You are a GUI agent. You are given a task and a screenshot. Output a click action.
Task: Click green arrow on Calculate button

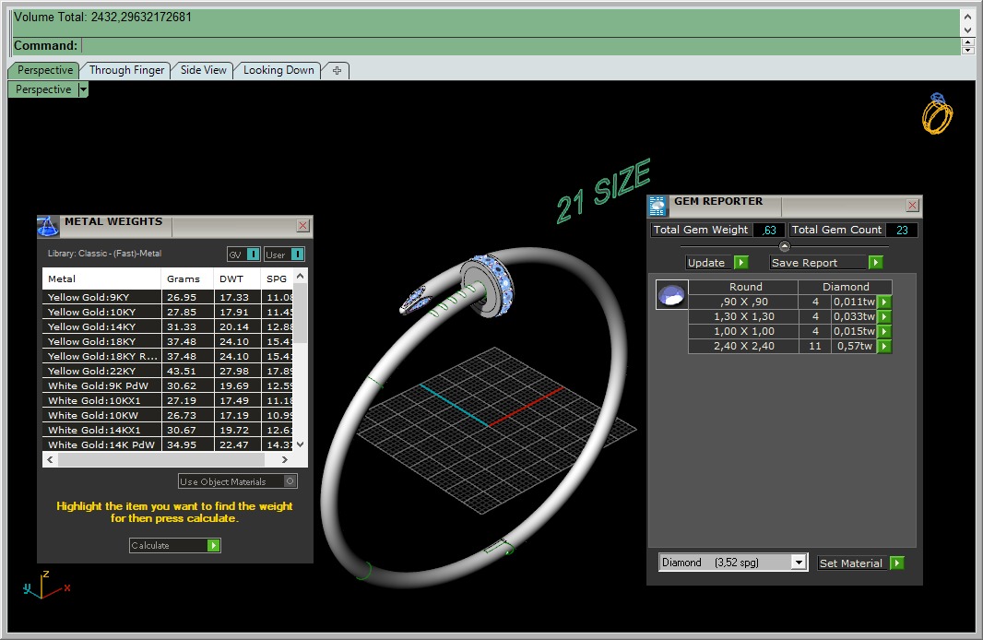tap(214, 545)
